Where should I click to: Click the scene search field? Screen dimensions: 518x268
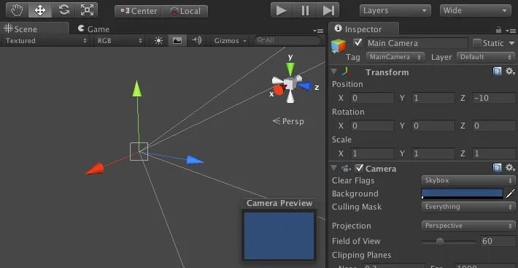coord(287,40)
